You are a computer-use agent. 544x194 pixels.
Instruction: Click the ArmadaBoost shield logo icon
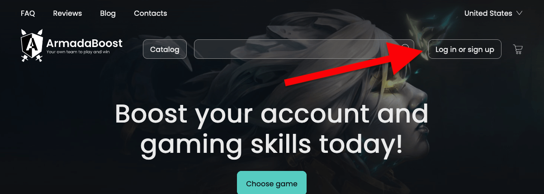click(32, 43)
